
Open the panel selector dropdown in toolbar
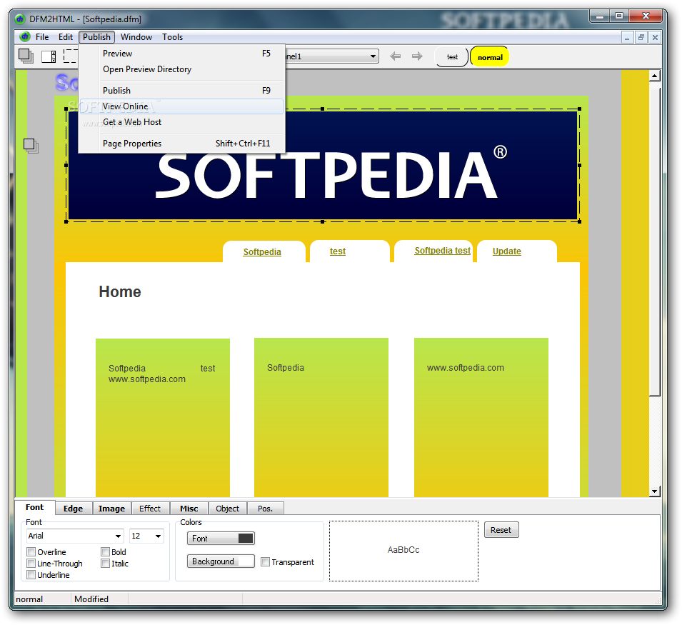[x=373, y=56]
